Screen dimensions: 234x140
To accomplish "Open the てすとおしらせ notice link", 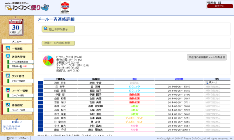I will point(10,128).
